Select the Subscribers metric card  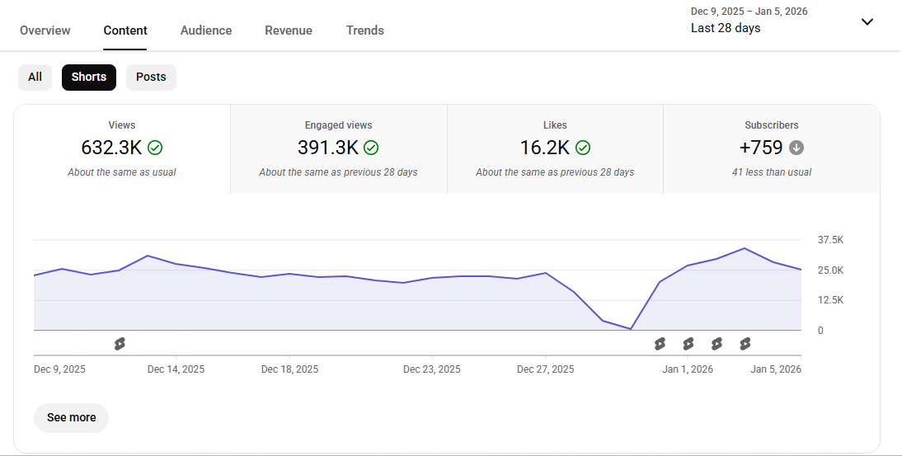coord(772,149)
